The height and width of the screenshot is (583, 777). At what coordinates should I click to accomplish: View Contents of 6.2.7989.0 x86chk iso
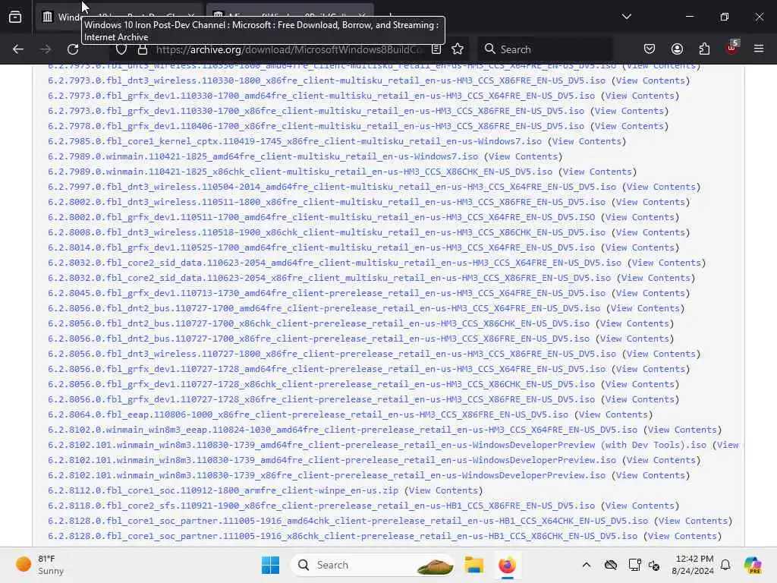tap(597, 172)
